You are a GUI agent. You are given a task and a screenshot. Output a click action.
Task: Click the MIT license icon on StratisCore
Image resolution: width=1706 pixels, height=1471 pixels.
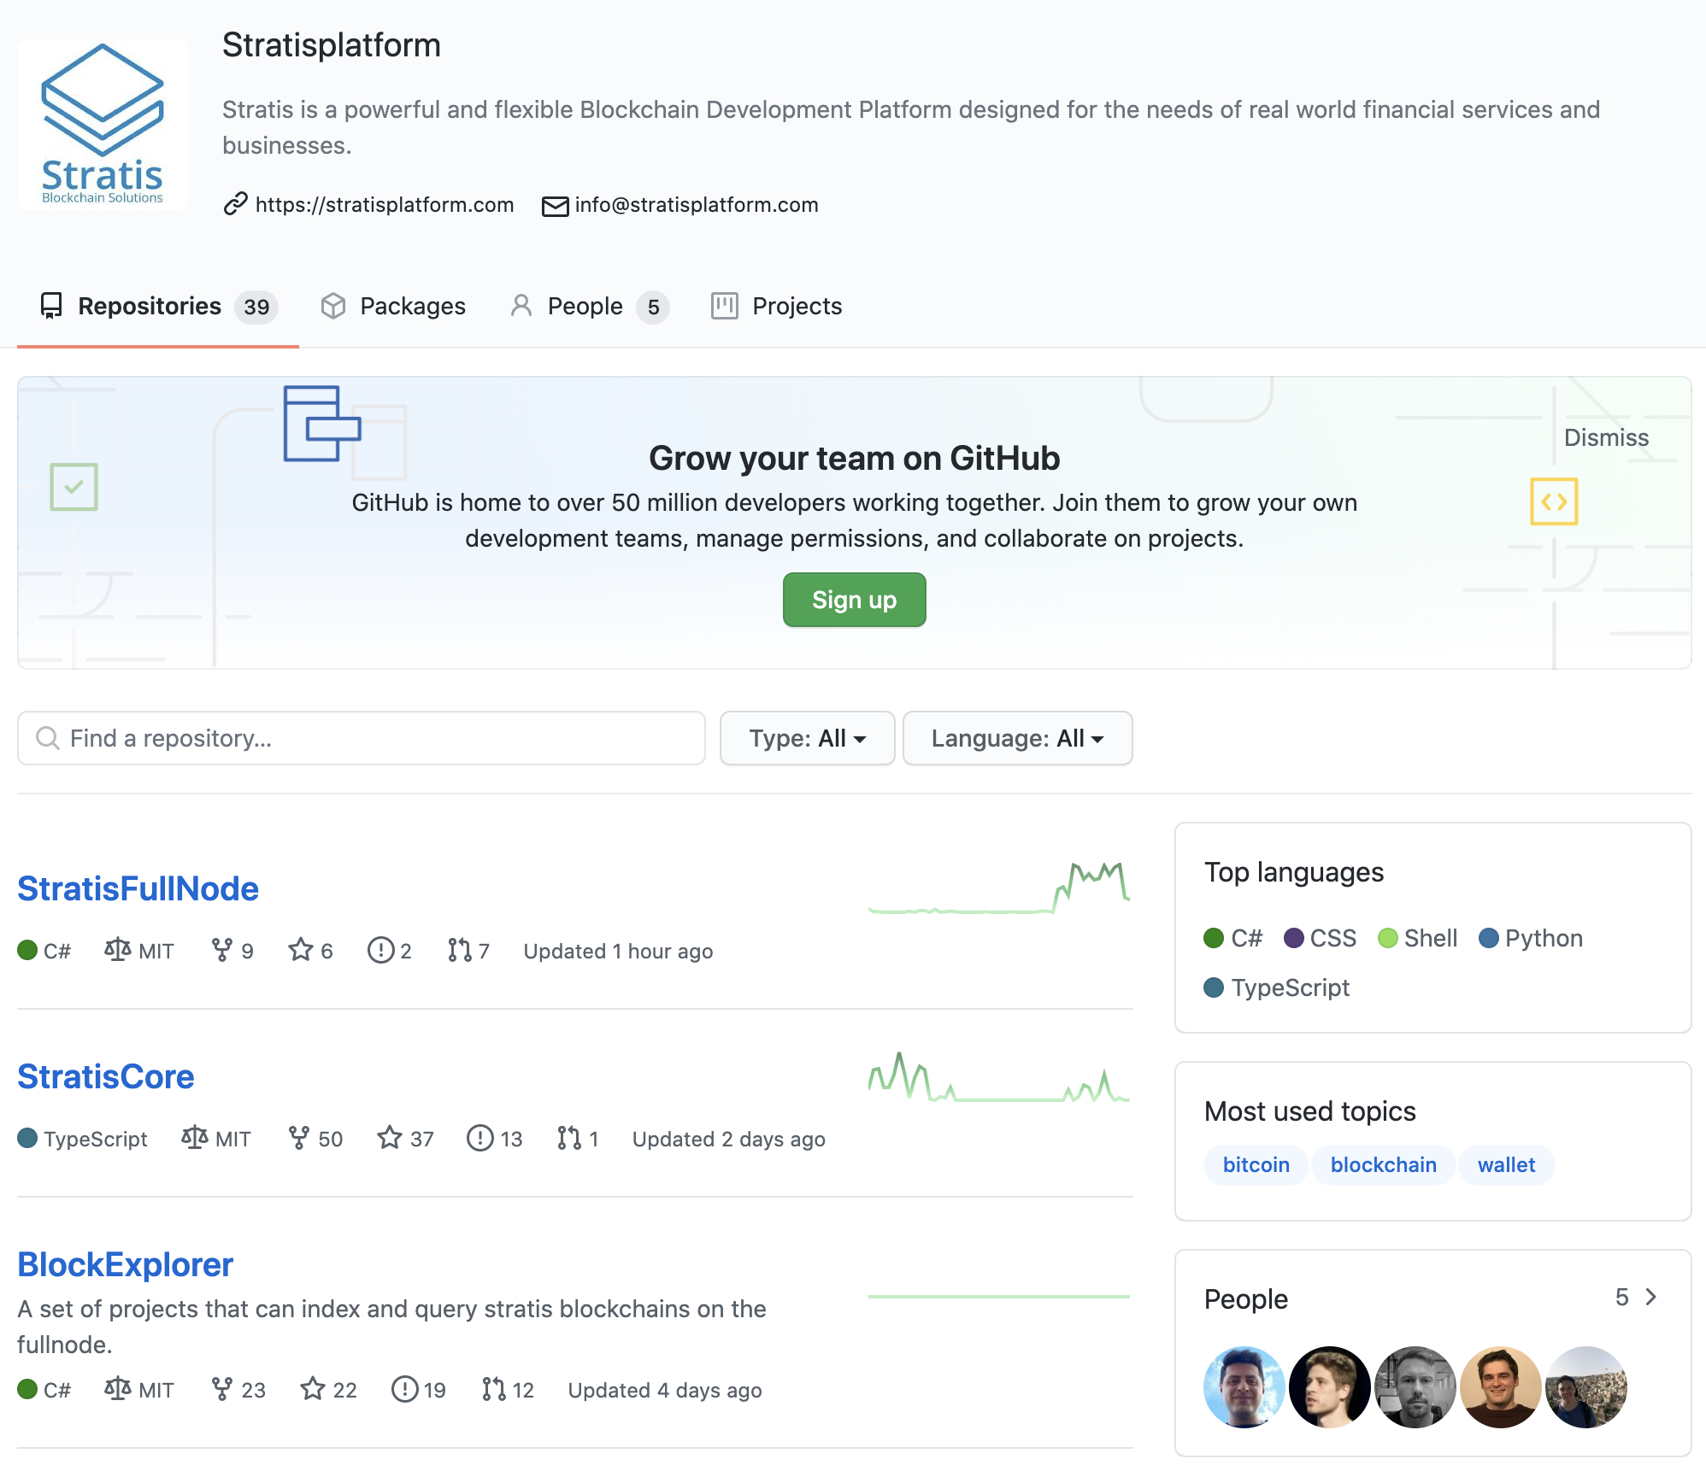click(194, 1138)
